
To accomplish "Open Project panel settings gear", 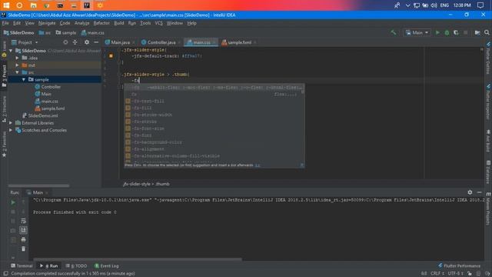I will point(87,42).
